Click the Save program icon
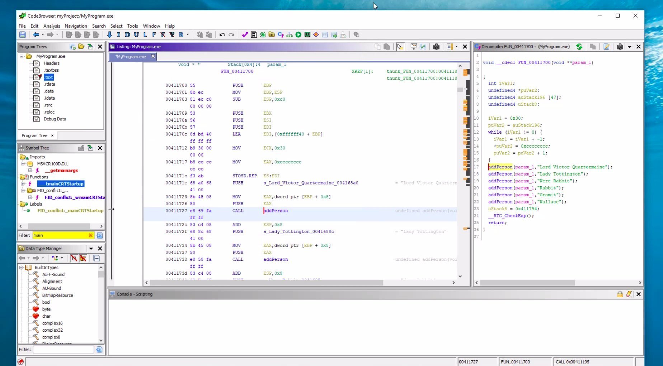Image resolution: width=663 pixels, height=366 pixels. [x=22, y=35]
